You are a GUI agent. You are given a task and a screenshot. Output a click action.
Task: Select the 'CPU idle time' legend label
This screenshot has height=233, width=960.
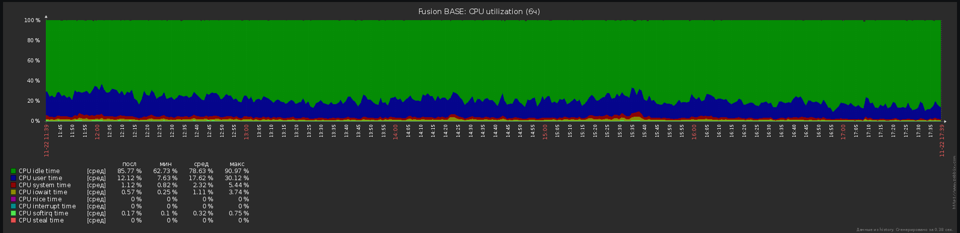39,171
